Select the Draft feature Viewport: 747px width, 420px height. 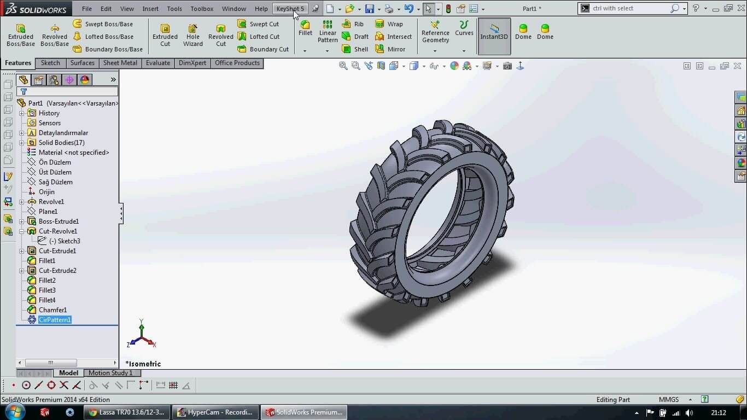pos(355,37)
